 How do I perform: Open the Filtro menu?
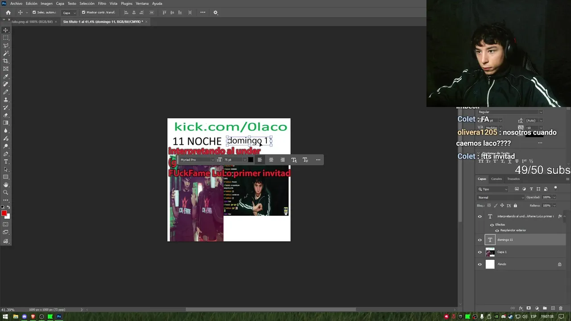pos(102,4)
